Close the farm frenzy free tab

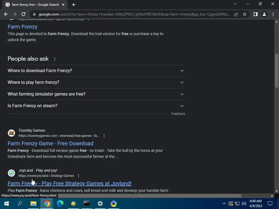[x=63, y=5]
